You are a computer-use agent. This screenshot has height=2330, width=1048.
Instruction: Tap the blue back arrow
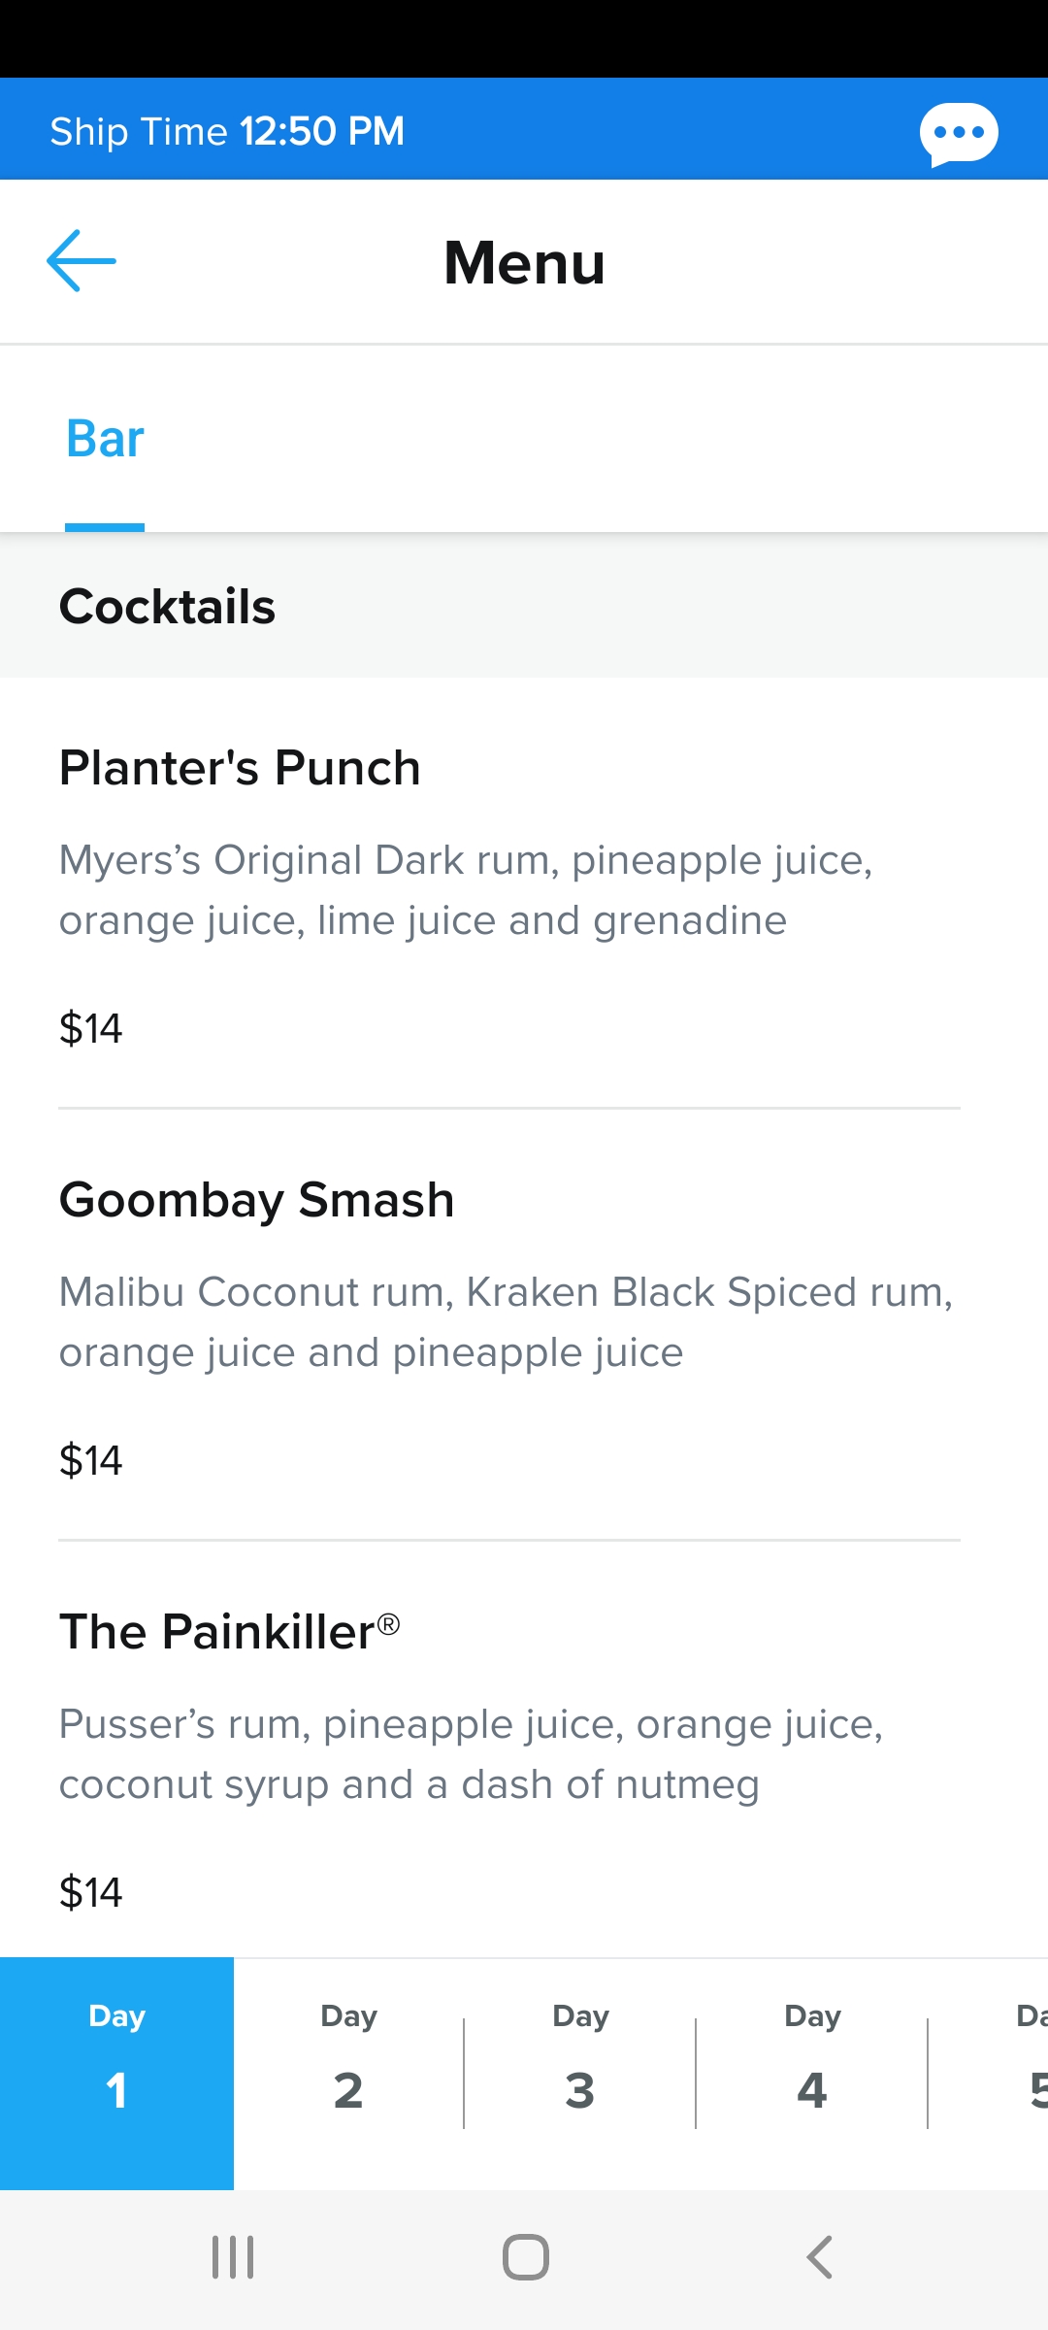coord(82,260)
